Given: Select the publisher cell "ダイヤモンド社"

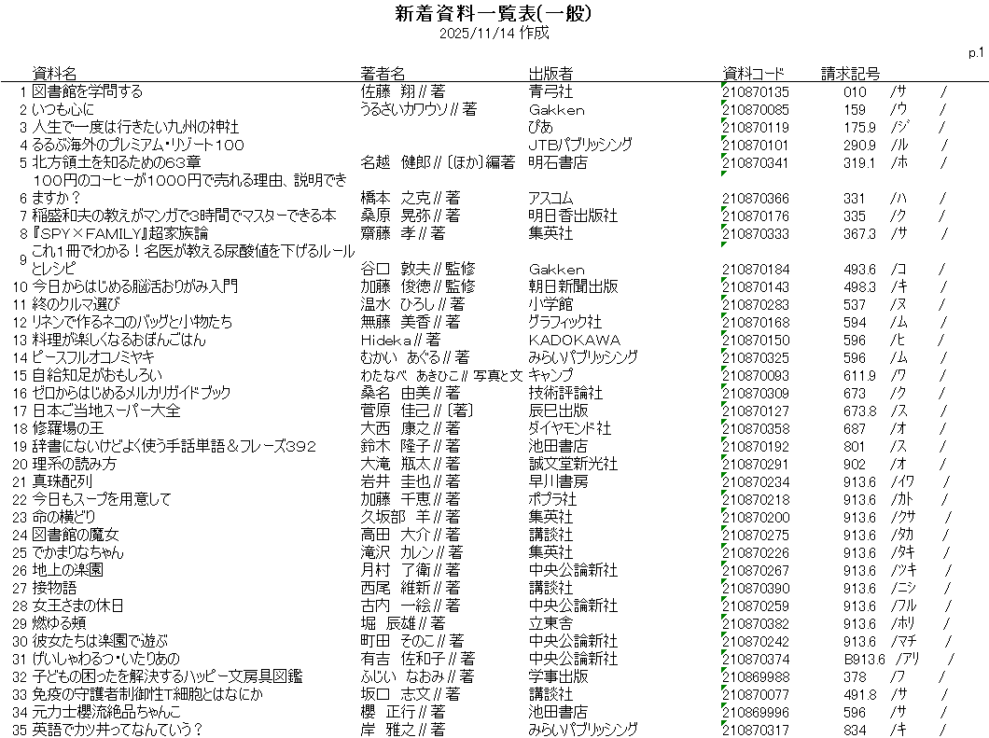Looking at the screenshot, I should coord(569,428).
